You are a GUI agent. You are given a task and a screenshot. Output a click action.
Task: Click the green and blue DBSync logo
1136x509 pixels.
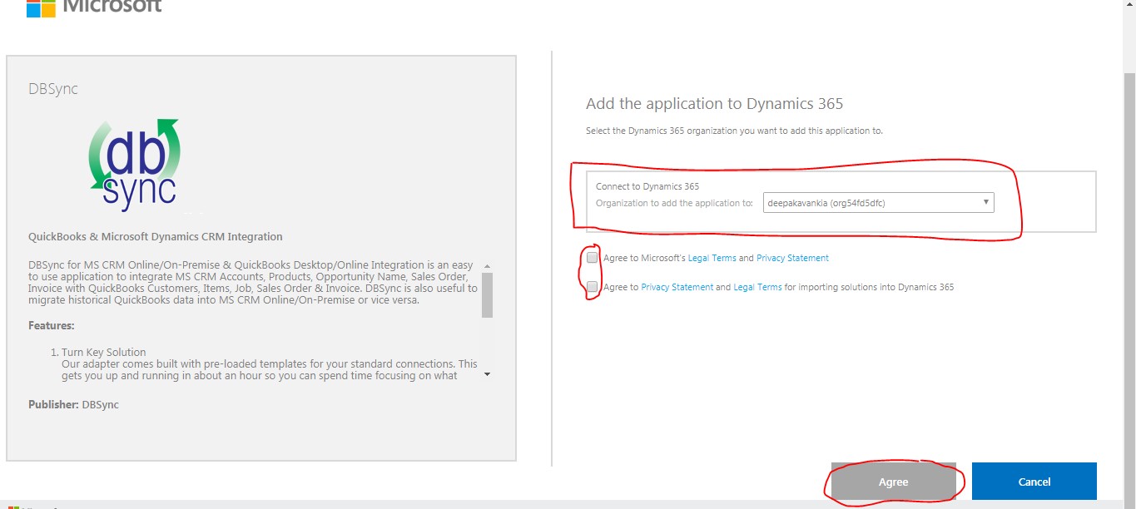[x=135, y=165]
